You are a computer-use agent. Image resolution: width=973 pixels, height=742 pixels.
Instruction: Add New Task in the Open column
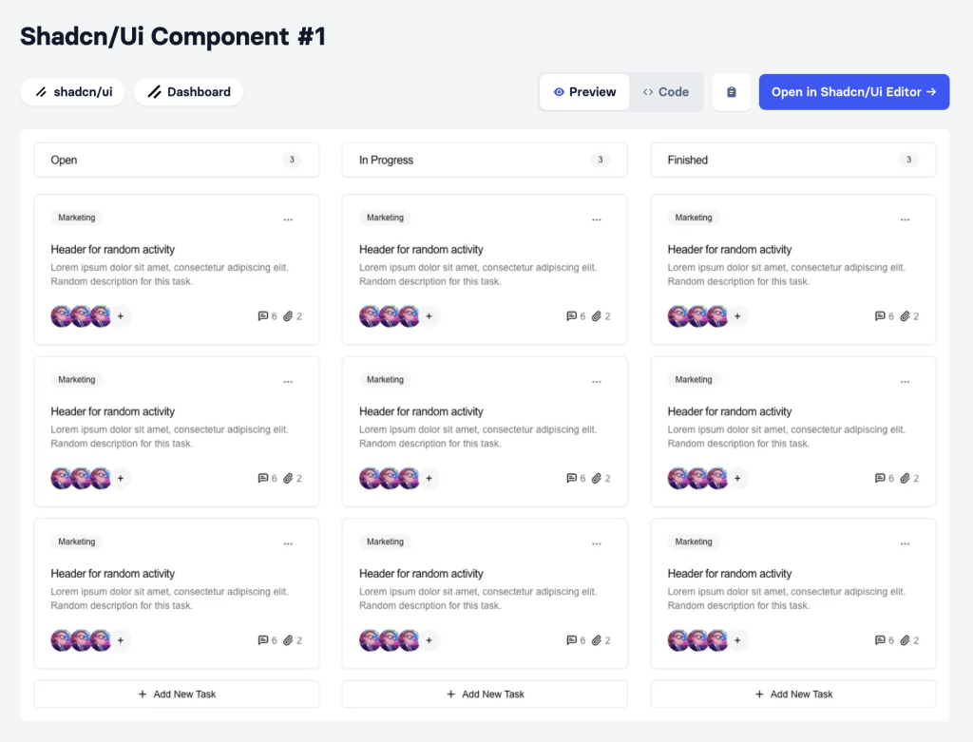pyautogui.click(x=176, y=694)
